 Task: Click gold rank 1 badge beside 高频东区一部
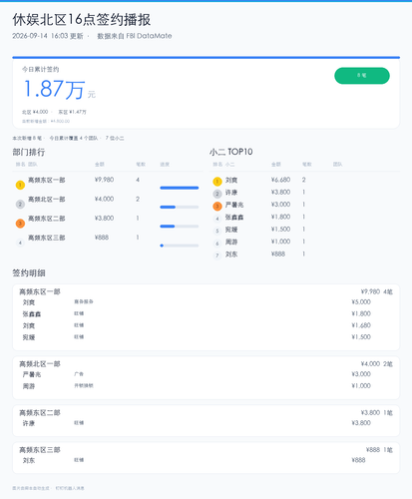tap(20, 185)
